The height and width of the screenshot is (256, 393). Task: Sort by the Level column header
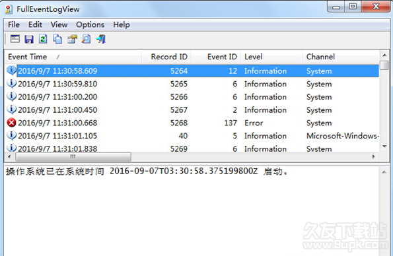pos(271,57)
